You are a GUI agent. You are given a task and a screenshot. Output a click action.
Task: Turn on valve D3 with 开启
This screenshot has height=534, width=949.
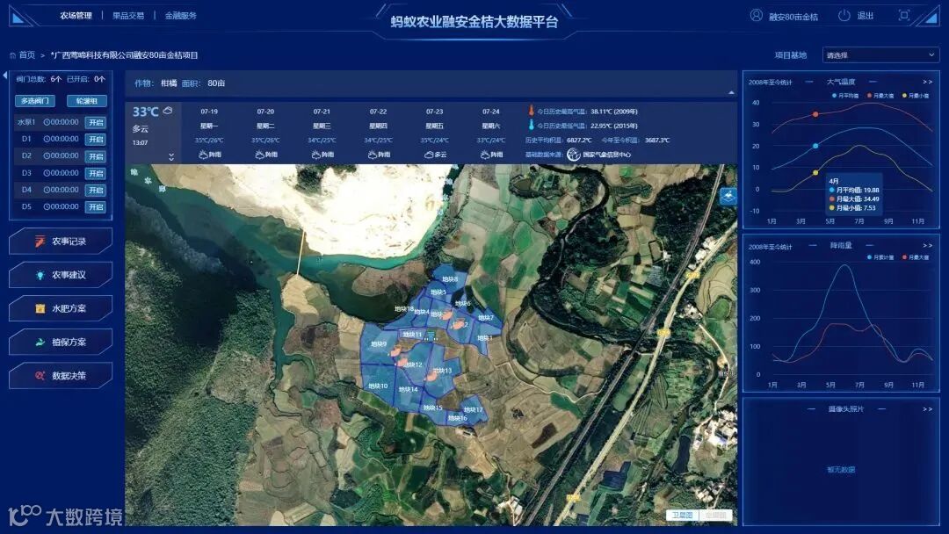[96, 173]
